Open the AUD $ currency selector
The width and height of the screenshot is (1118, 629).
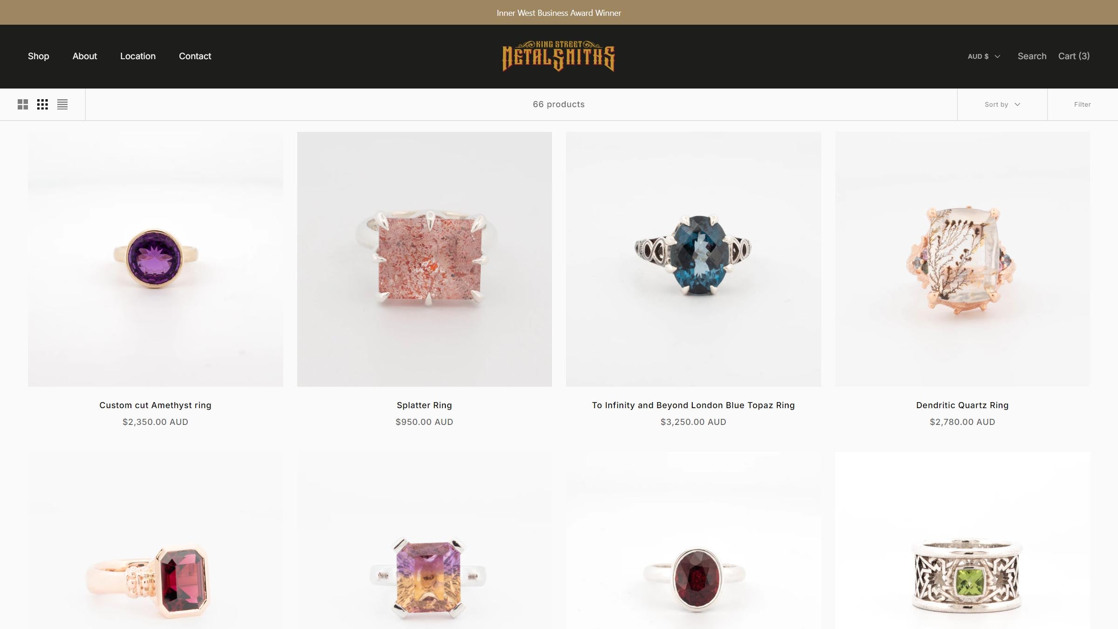coord(984,56)
